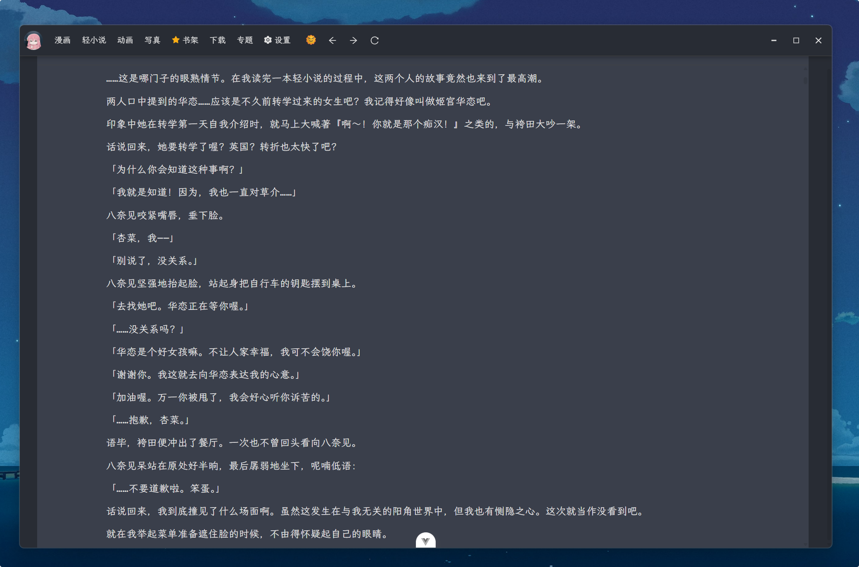Open the 漫画 tab

coord(62,40)
